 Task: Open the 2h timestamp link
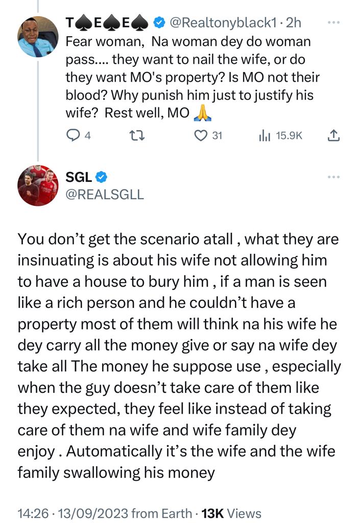294,22
